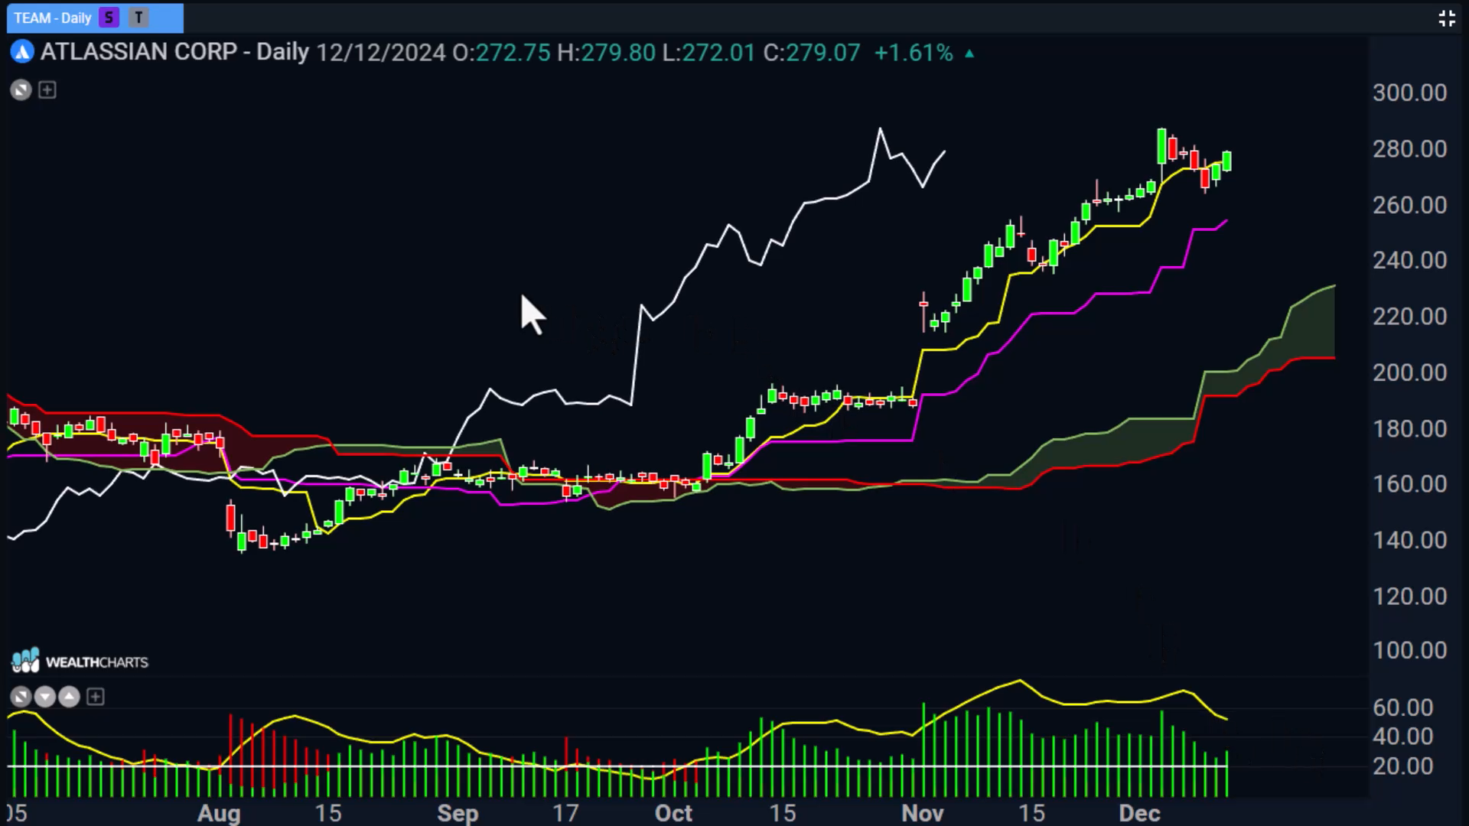Collapse the chart from fullscreen view

(x=1446, y=18)
